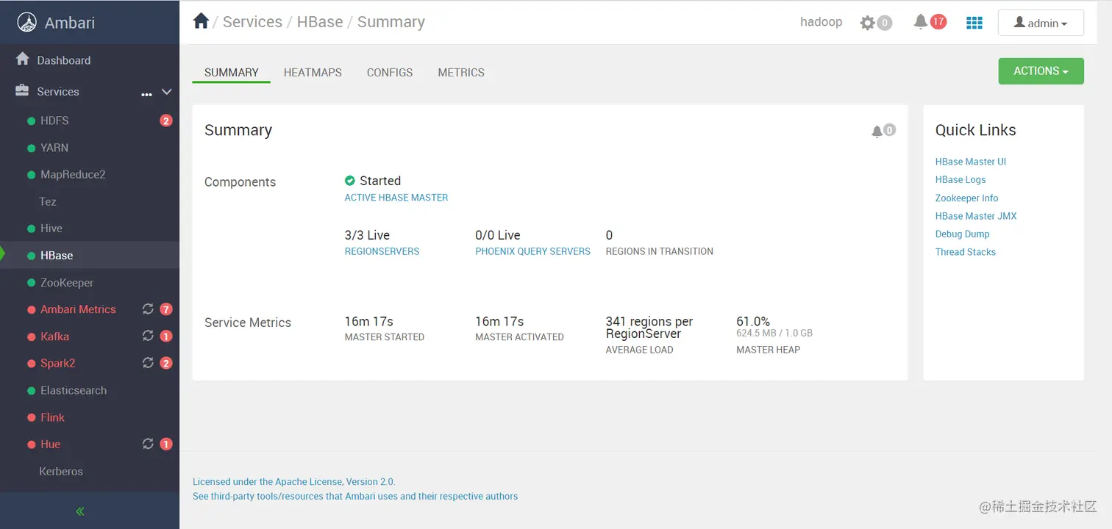Screen dimensions: 1112x529
Task: Click the green Started check icon
Action: [x=350, y=181]
